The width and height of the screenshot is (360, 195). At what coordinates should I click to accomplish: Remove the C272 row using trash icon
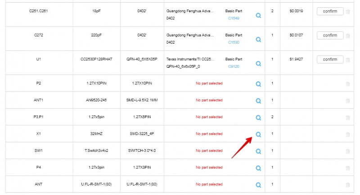click(347, 35)
